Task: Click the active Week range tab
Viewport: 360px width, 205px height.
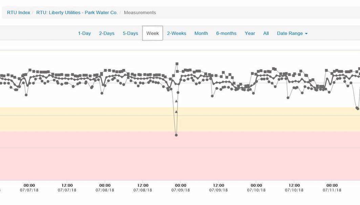Action: [152, 33]
